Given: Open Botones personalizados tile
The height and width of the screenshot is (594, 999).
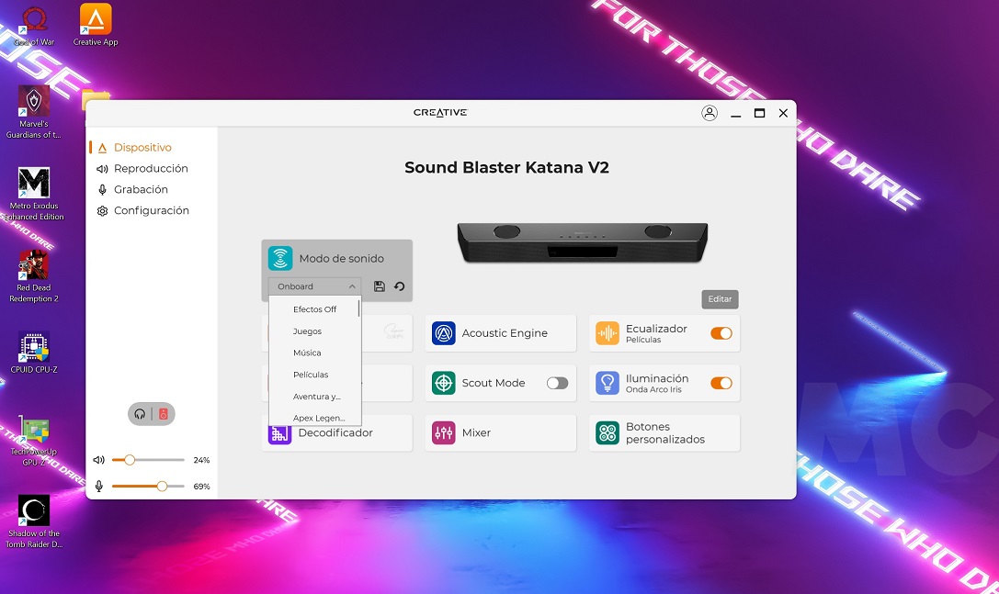Looking at the screenshot, I should coord(664,432).
